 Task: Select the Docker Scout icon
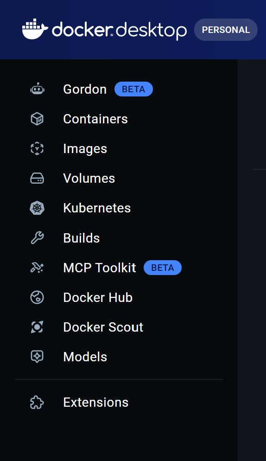click(x=37, y=327)
